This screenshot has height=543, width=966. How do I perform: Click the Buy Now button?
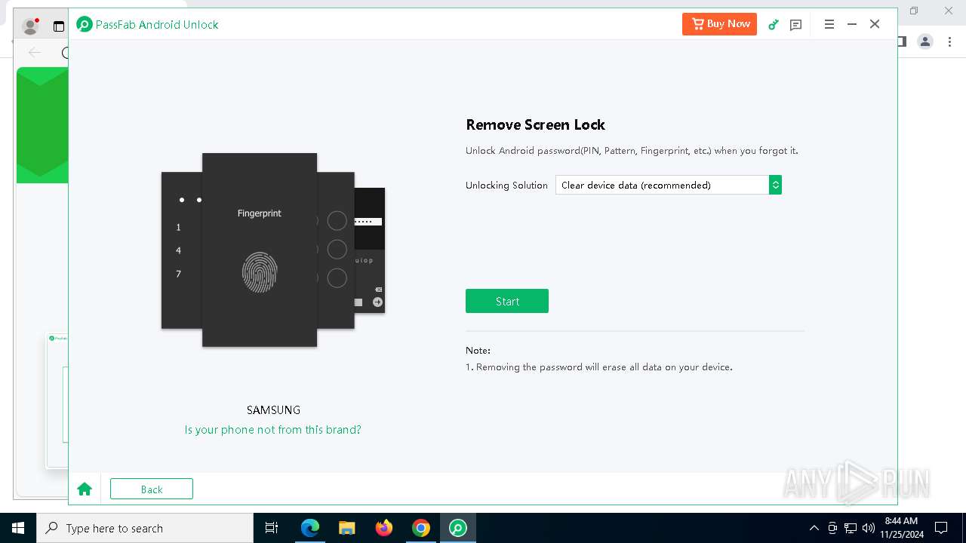click(x=719, y=24)
